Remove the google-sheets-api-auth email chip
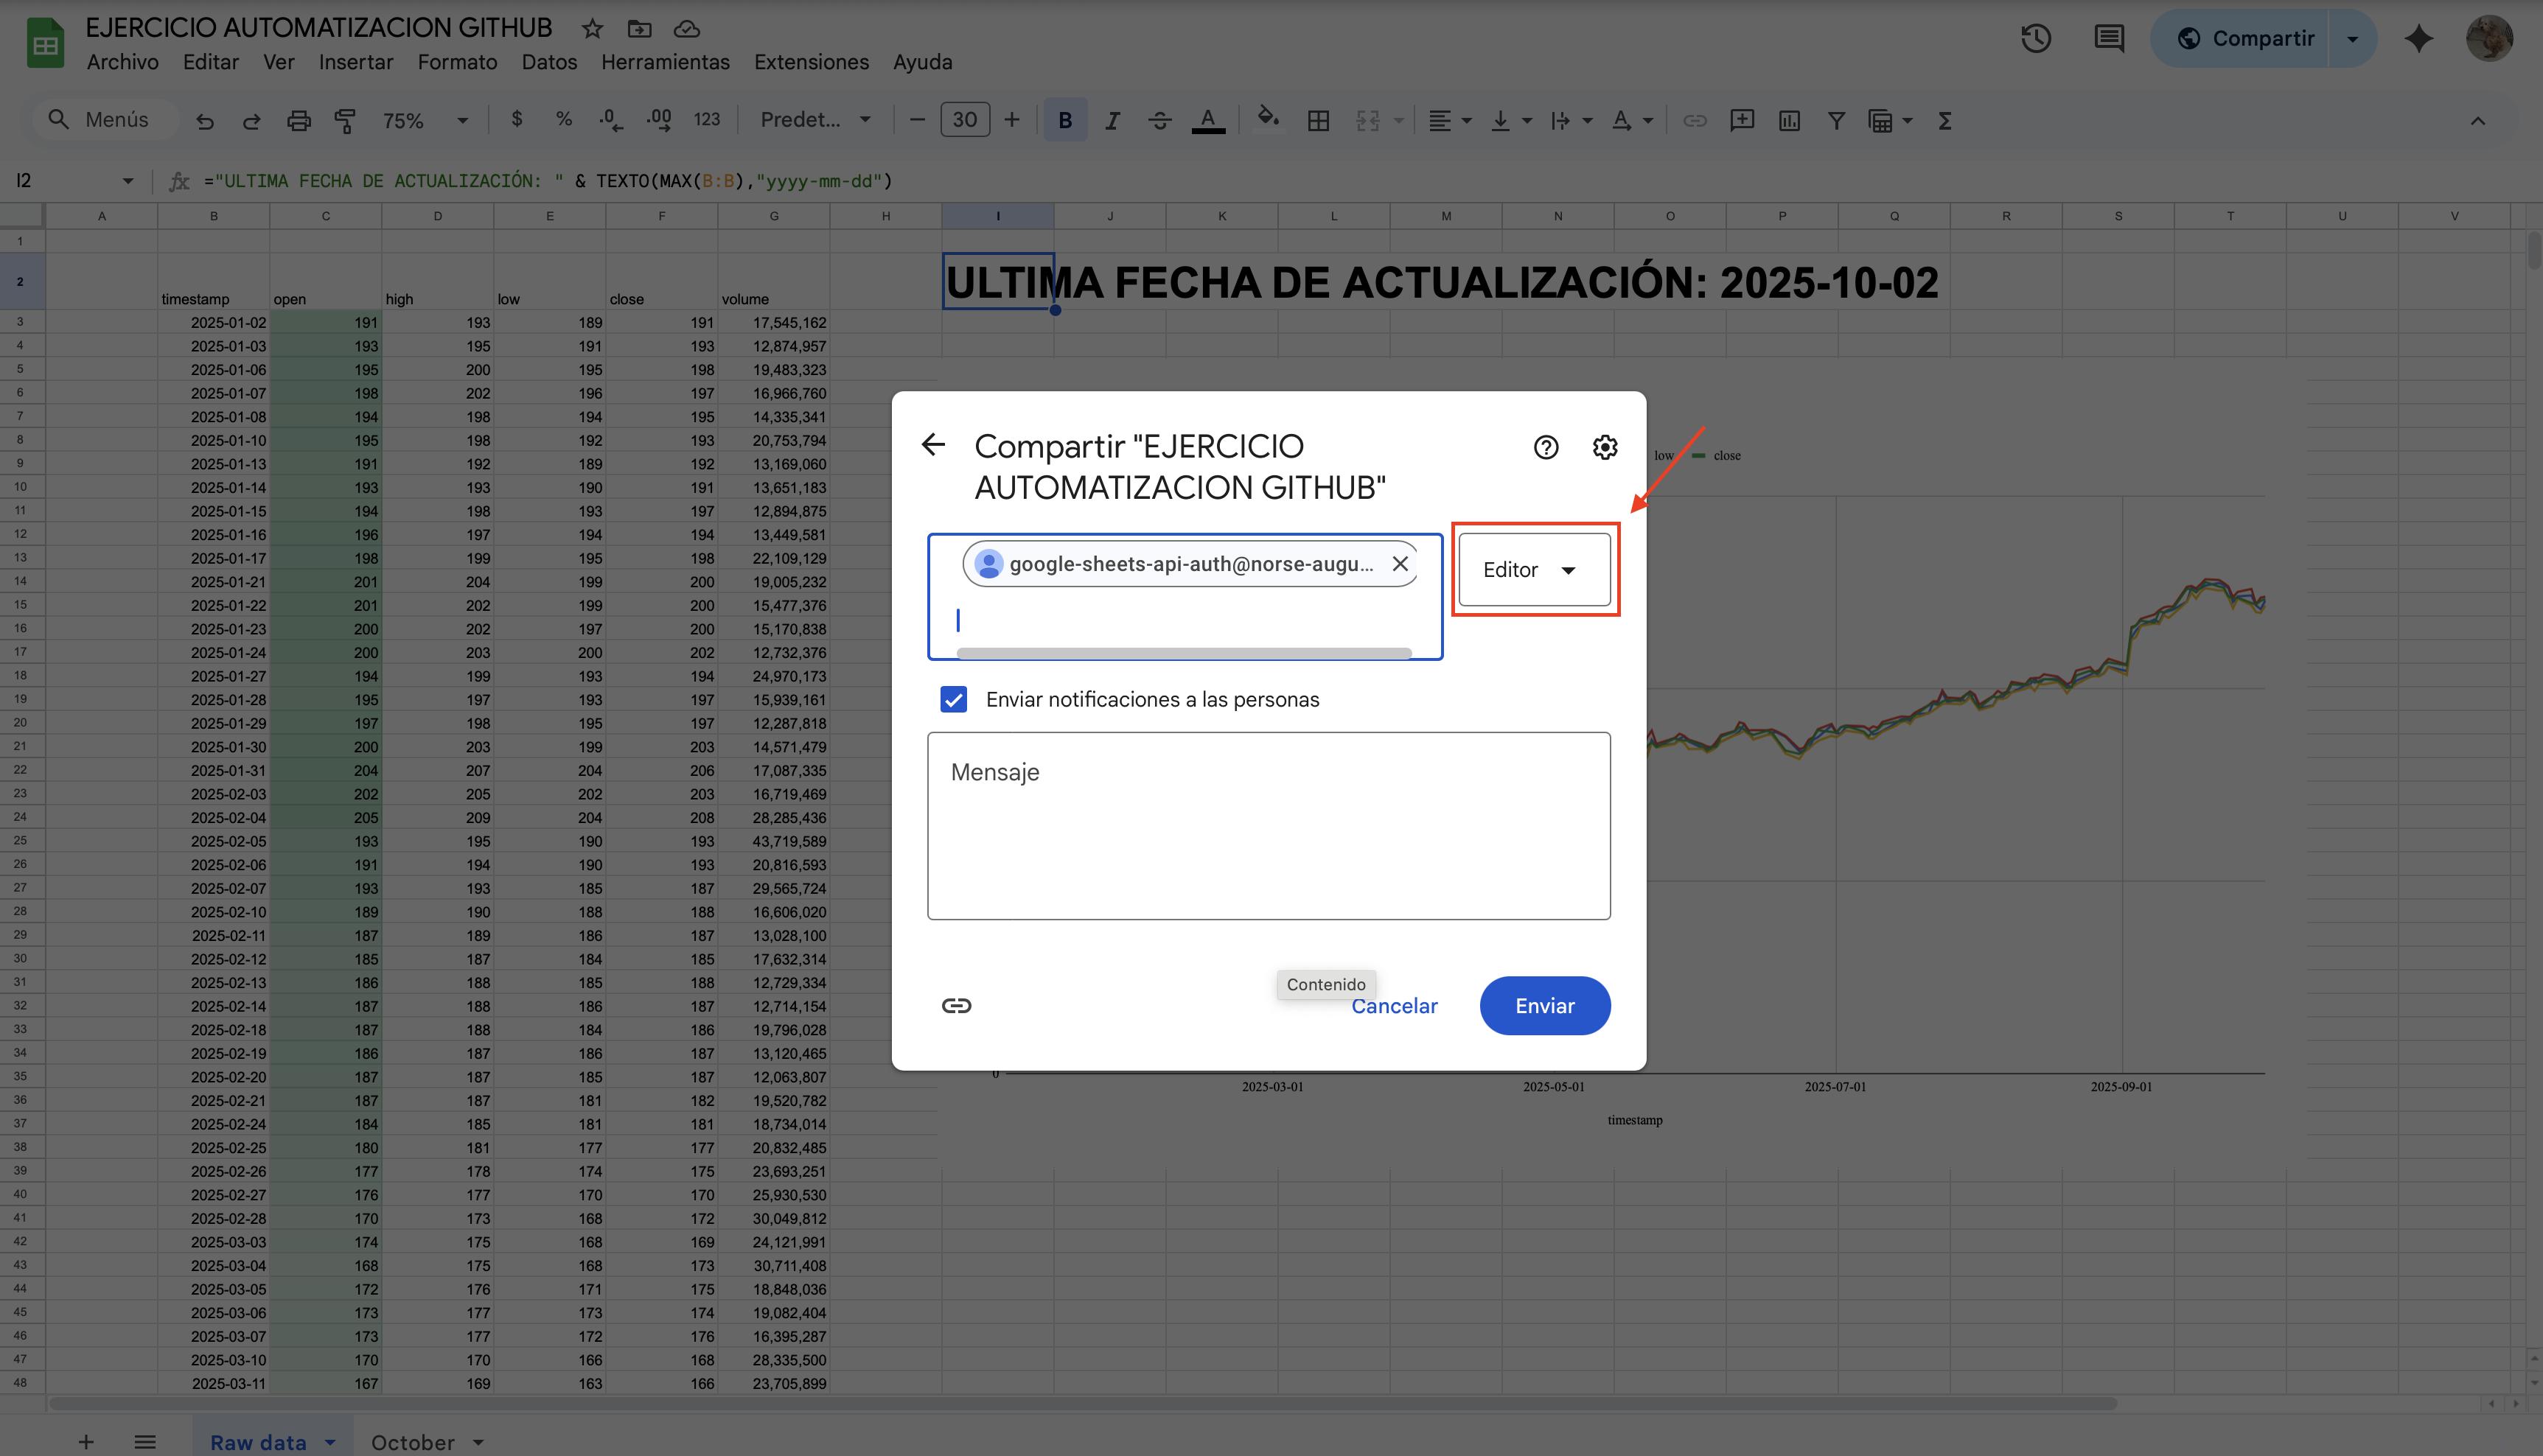The width and height of the screenshot is (2543, 1456). click(x=1400, y=564)
